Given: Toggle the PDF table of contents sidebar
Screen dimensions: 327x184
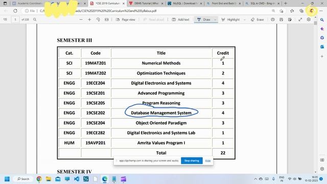Looking at the screenshot, I should coord(5,19).
